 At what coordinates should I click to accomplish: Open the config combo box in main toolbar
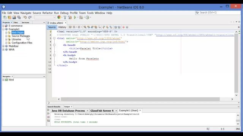pos(45,17)
